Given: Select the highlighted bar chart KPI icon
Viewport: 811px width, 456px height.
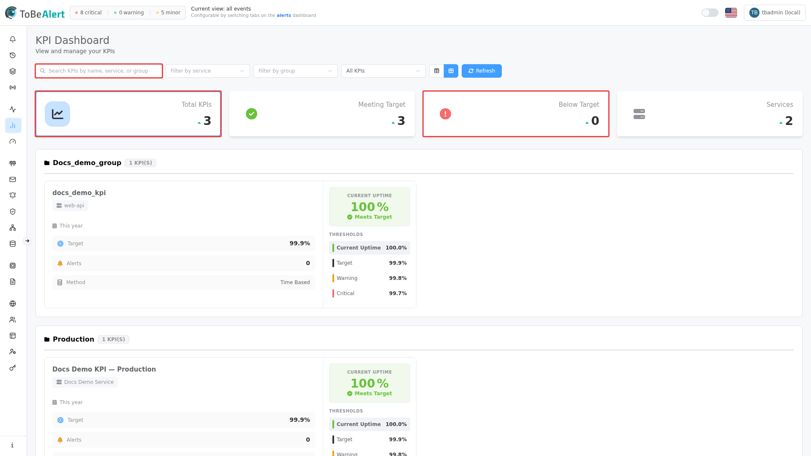Looking at the screenshot, I should click(13, 125).
